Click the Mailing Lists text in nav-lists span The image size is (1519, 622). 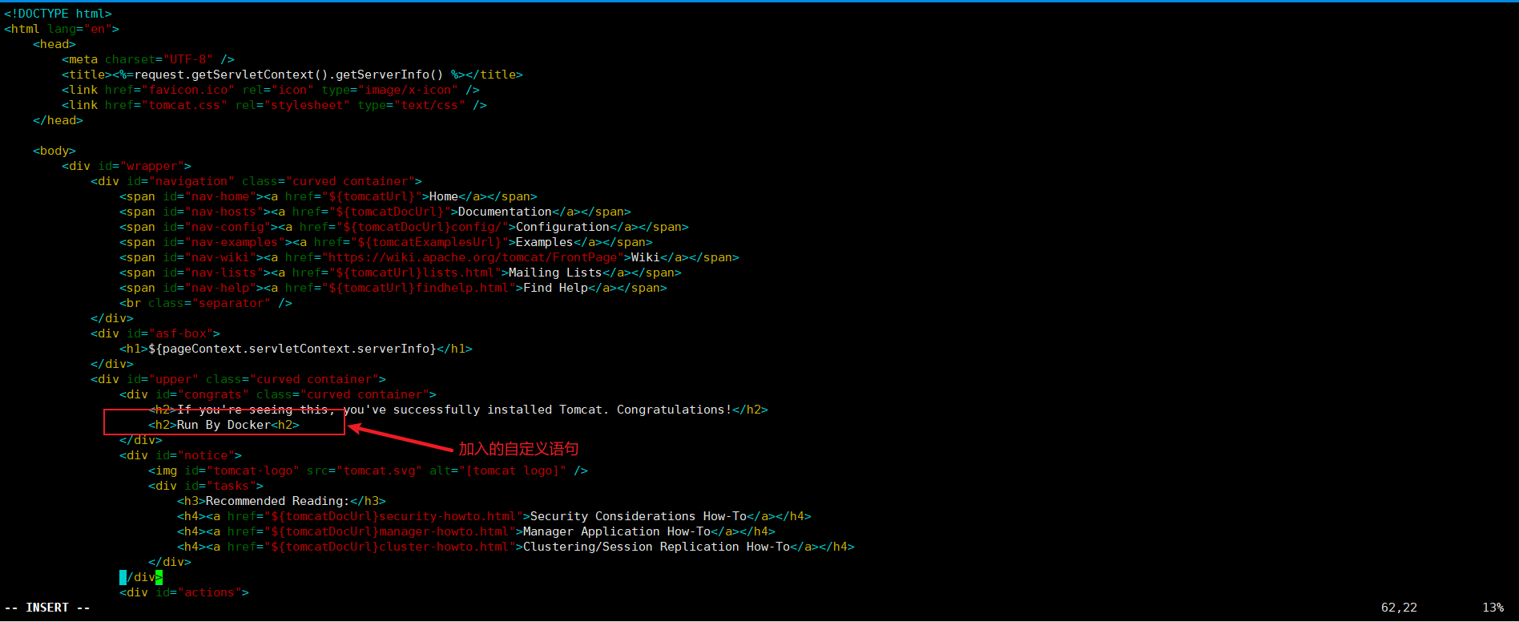555,273
